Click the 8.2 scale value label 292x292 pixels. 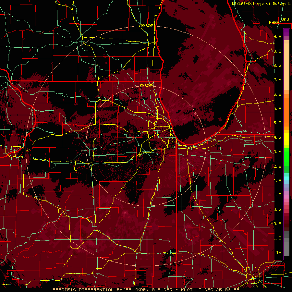pyautogui.click(x=277, y=65)
